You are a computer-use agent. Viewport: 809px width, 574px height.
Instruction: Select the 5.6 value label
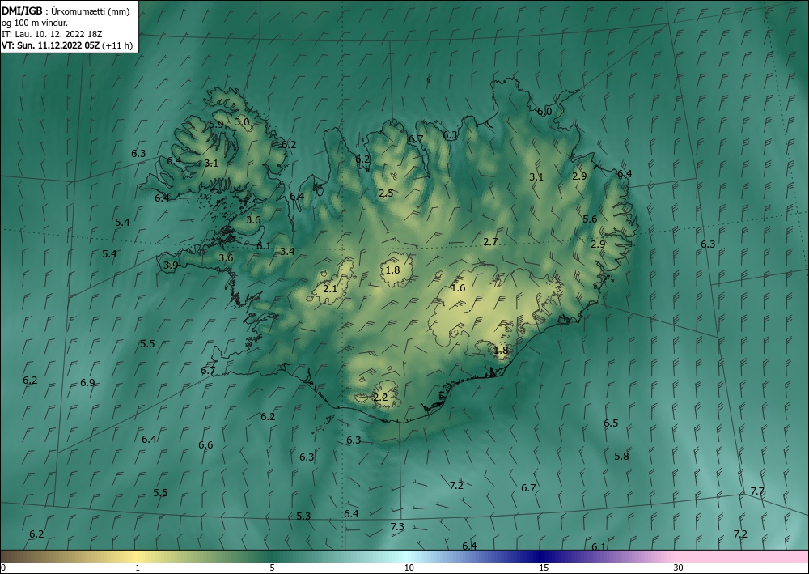click(590, 219)
